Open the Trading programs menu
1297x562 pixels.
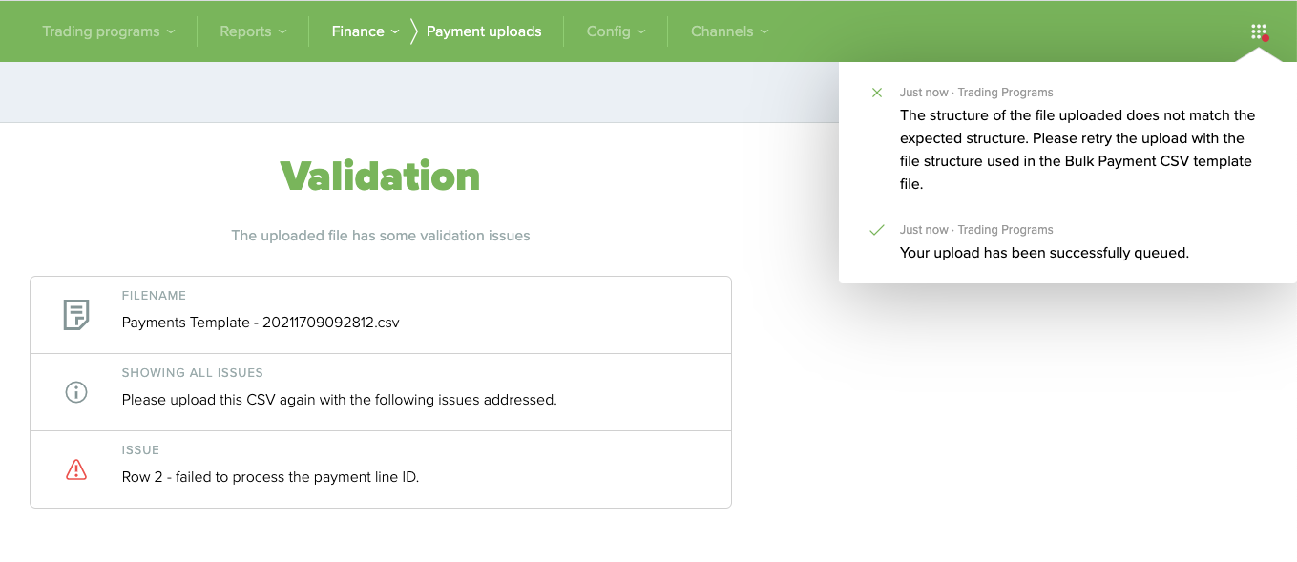[109, 31]
